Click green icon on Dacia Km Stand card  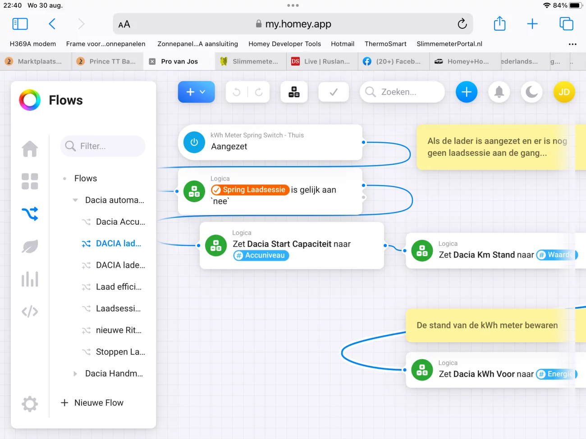[x=422, y=251]
